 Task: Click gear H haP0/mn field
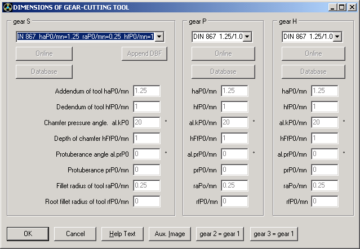click(325, 91)
